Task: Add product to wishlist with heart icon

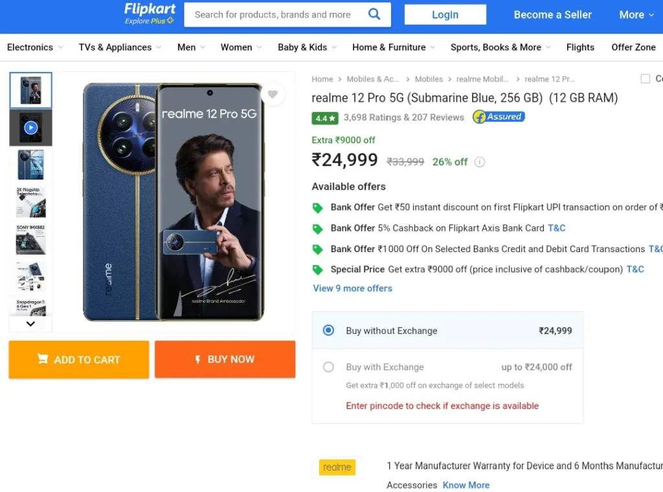Action: 273,94
